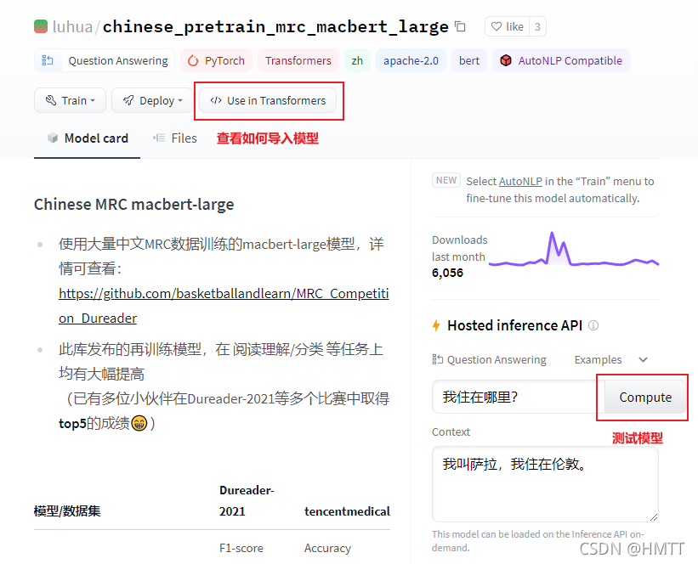
Task: Click Use in Transformers button
Action: click(268, 100)
